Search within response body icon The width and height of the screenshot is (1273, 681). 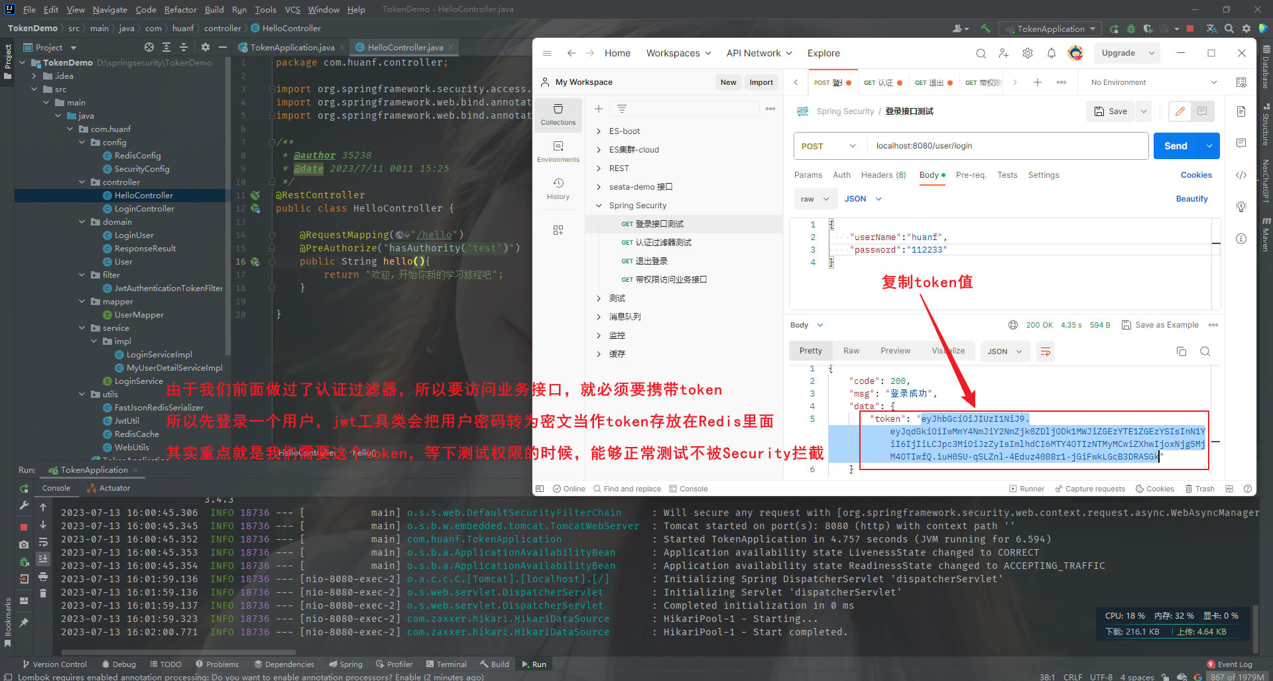tap(1205, 351)
